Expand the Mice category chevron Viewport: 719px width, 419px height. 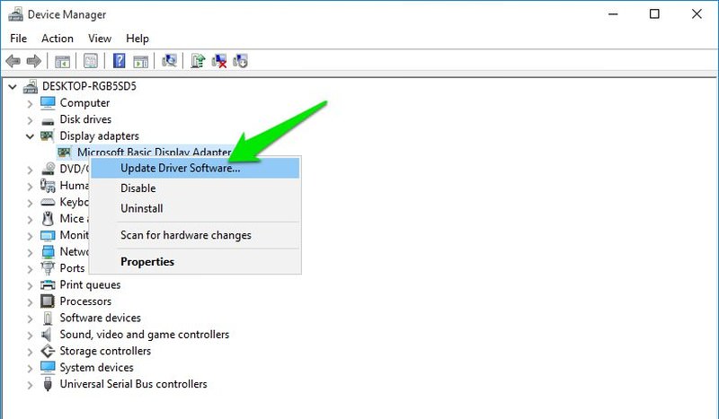point(30,219)
